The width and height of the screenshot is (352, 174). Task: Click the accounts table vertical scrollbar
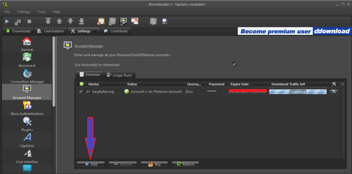pyautogui.click(x=343, y=122)
